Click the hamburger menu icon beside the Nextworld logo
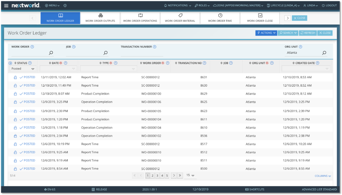 tap(6, 5)
